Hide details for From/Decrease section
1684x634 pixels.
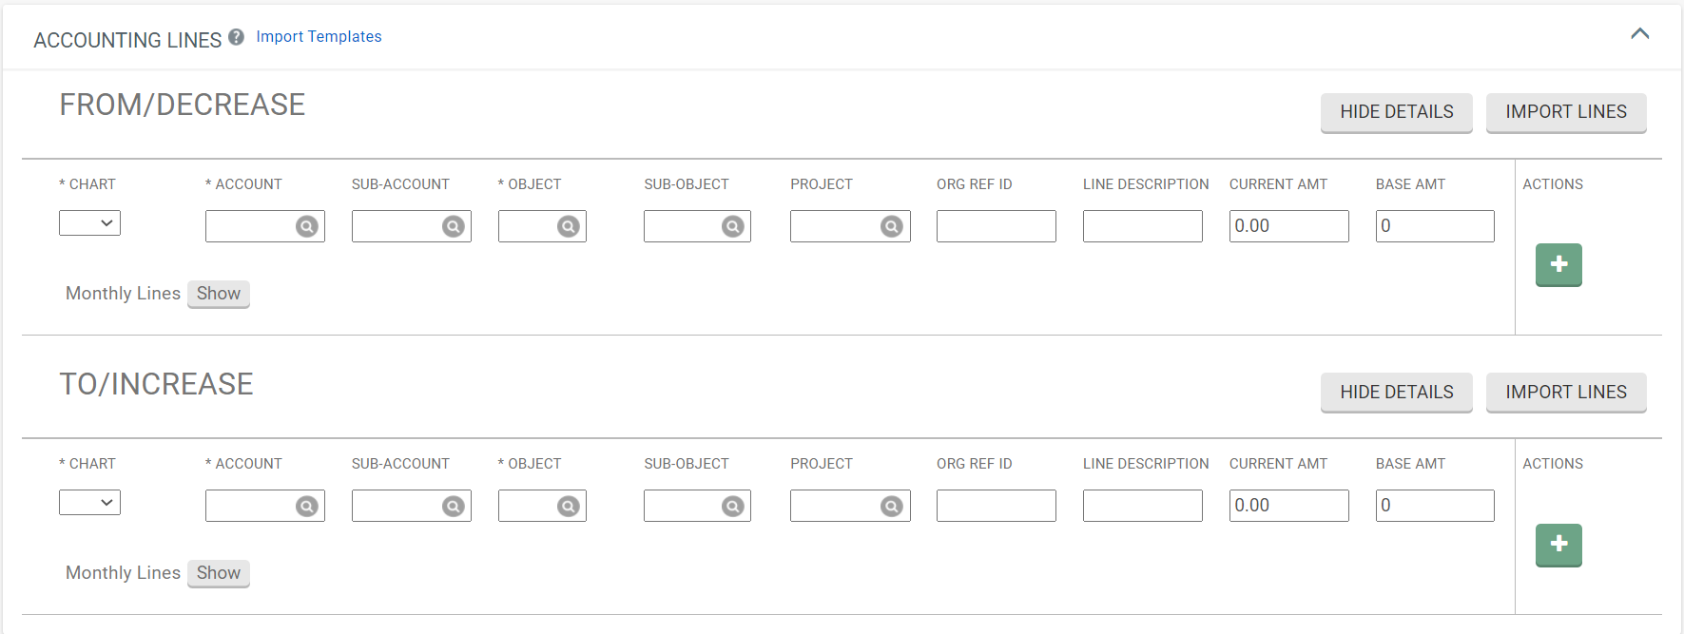tap(1397, 112)
